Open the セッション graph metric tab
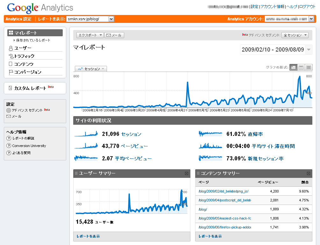 [91, 69]
